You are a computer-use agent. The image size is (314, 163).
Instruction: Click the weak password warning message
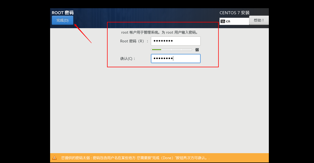pos(135,158)
